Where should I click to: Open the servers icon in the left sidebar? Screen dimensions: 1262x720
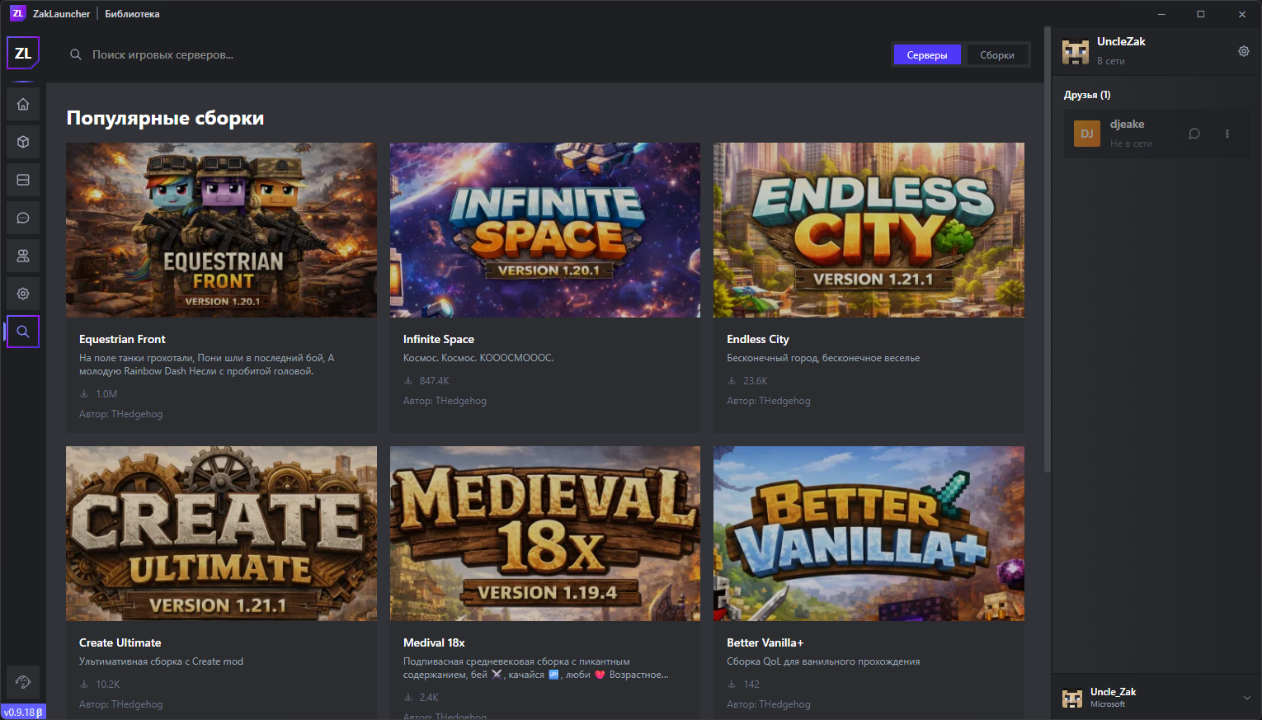point(23,180)
